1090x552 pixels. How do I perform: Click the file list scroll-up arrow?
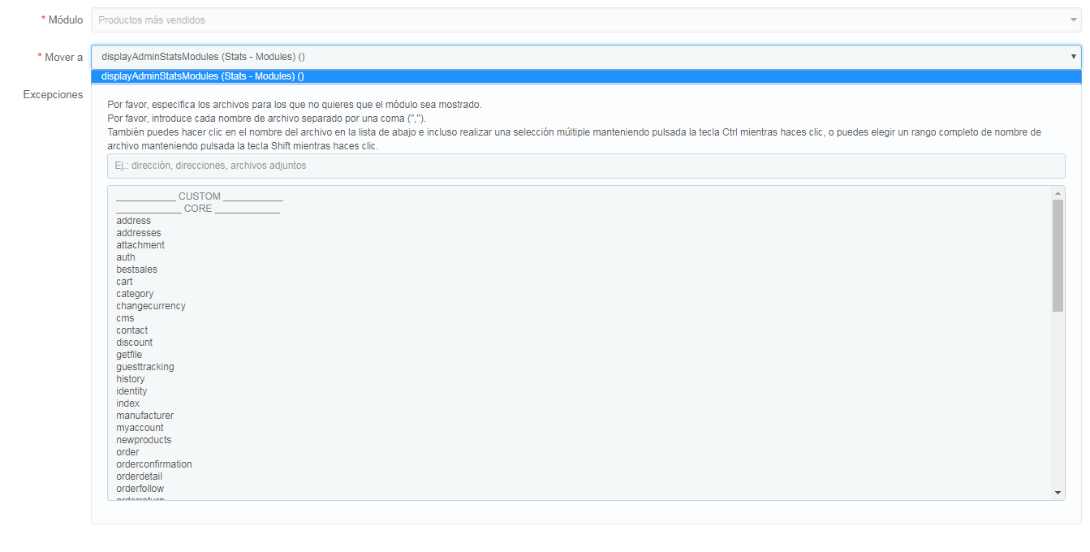(1058, 193)
